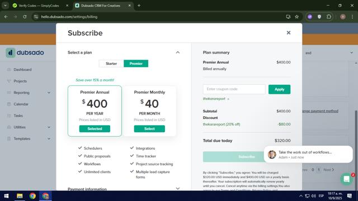This screenshot has width=358, height=201.
Task: Click the Projects funnel icon
Action: click(x=9, y=81)
